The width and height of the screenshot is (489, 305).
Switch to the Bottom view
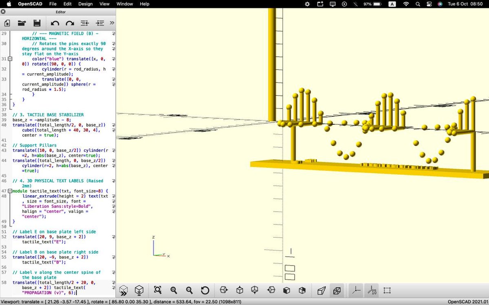255,290
